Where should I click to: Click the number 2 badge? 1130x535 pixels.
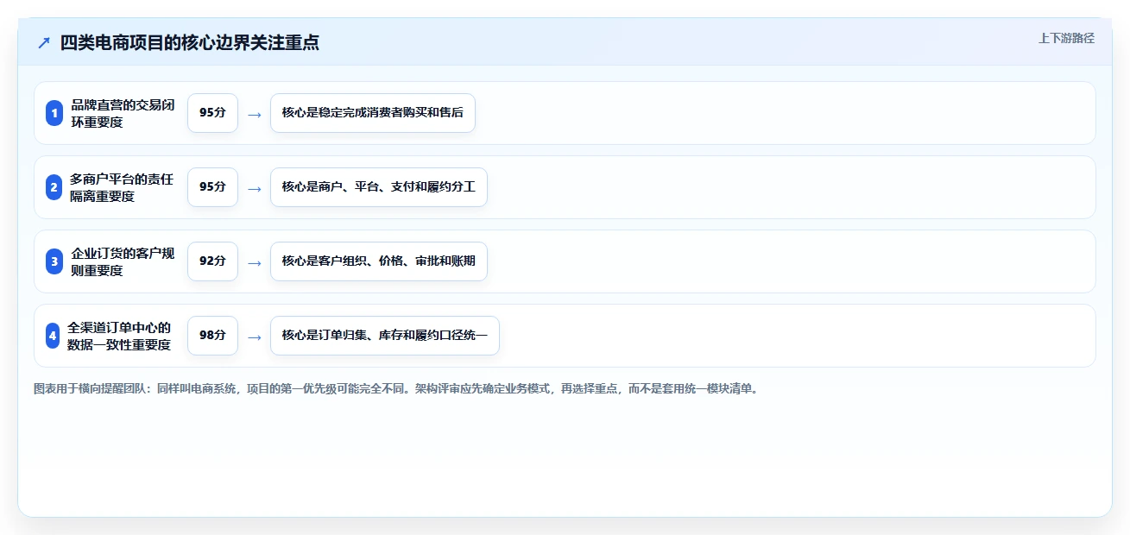pos(54,187)
